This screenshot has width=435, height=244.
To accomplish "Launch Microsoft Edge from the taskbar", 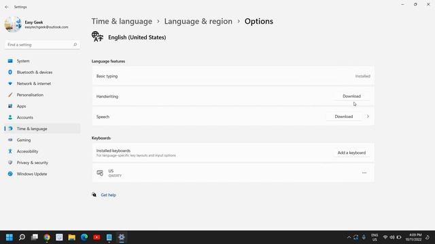I will point(84,237).
